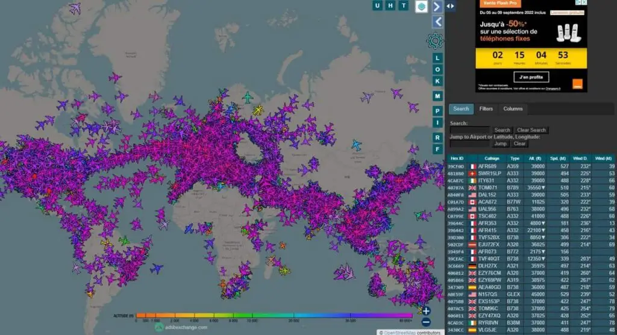Select the TSC402 aircraft row

(531, 216)
